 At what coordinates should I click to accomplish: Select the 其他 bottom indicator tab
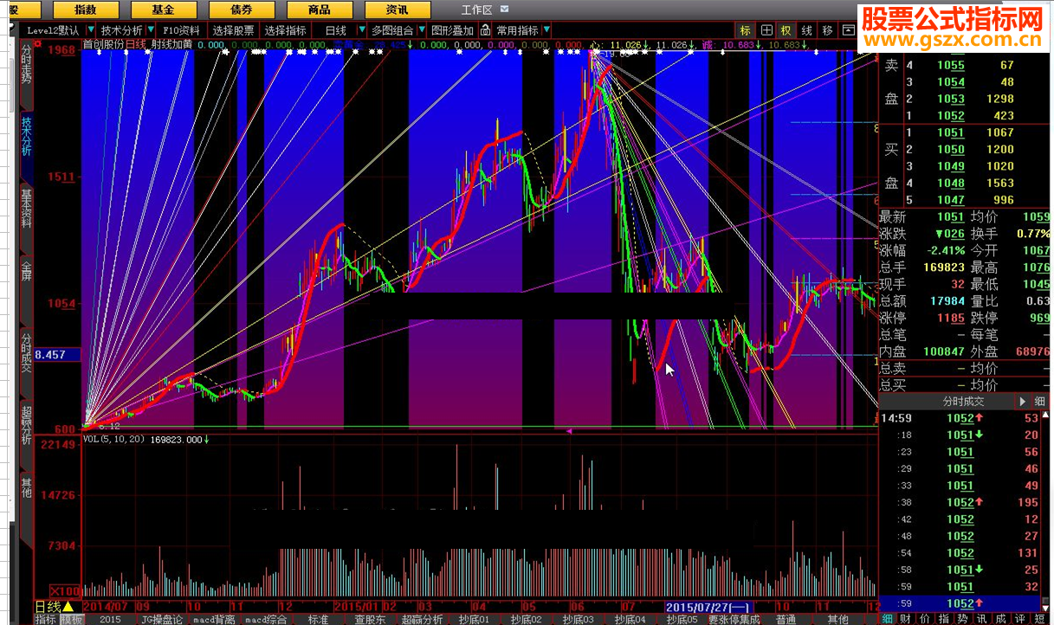837,619
